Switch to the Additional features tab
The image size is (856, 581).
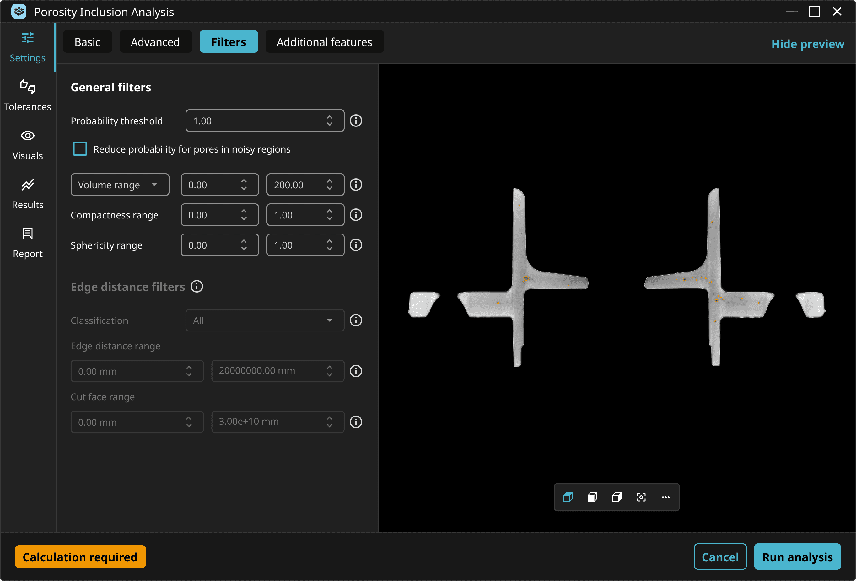coord(324,42)
